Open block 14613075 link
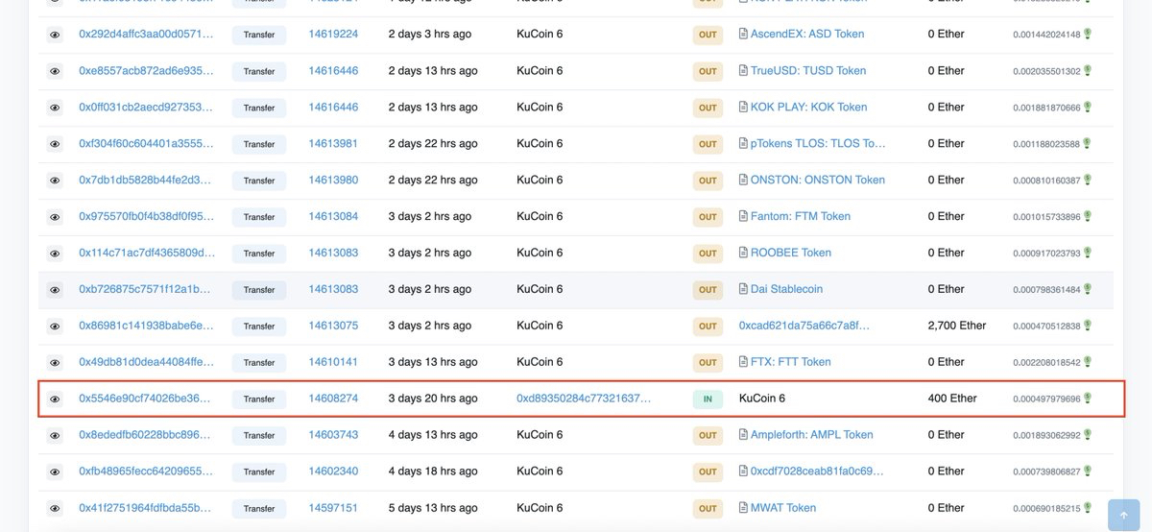This screenshot has width=1152, height=532. click(333, 326)
